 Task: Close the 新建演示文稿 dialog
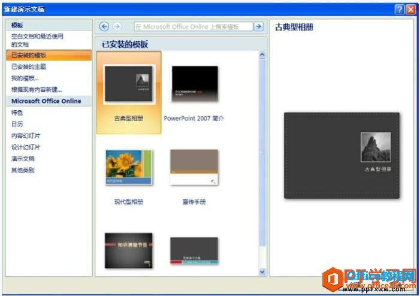410,10
